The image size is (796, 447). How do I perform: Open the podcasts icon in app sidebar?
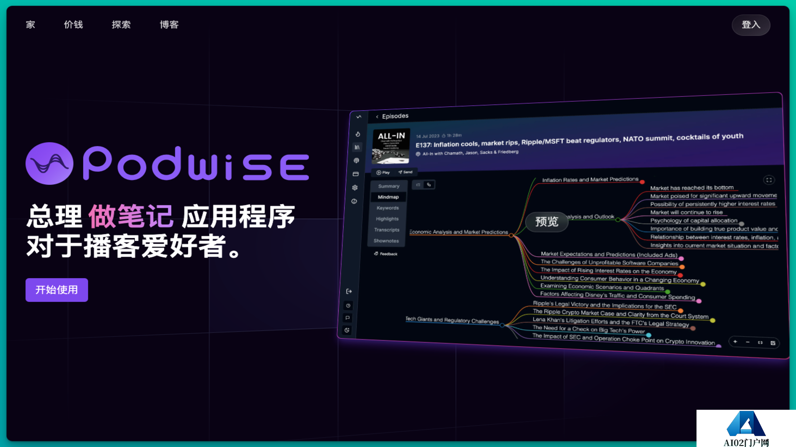pos(356,160)
